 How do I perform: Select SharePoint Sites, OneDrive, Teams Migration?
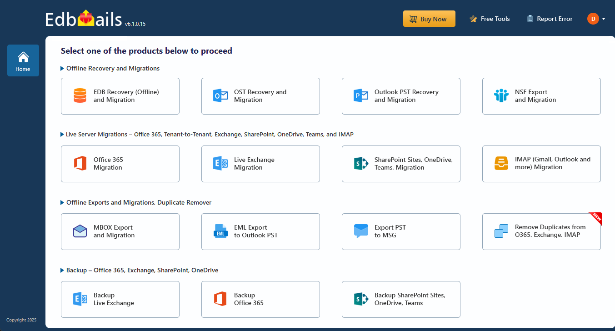(360, 164)
